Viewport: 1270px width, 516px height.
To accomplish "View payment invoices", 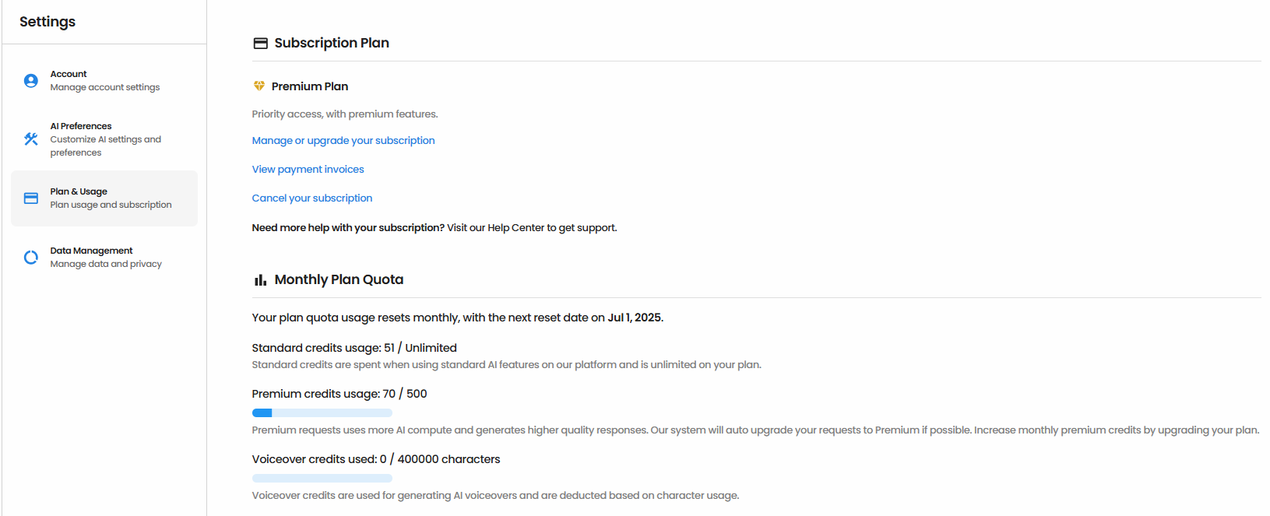I will [308, 169].
